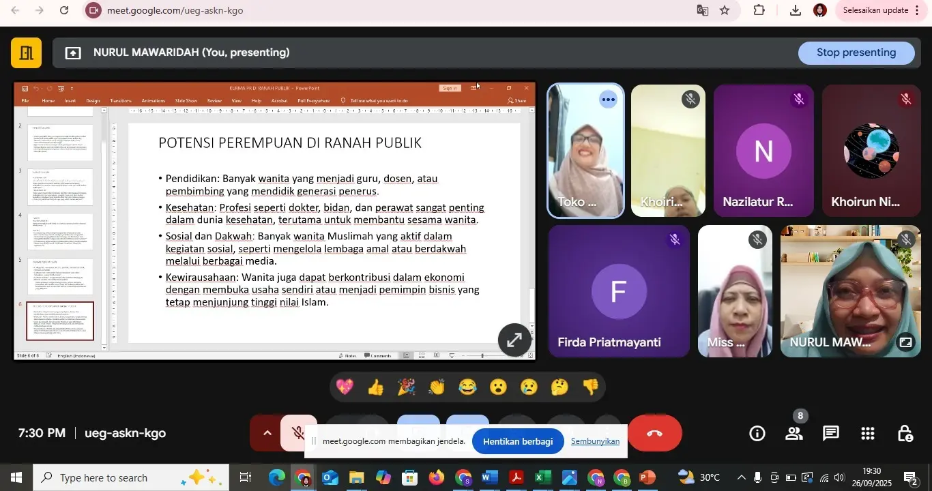Click the leave call button
Image resolution: width=932 pixels, height=491 pixels.
coord(654,434)
